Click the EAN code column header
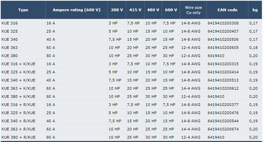Viewport: 263px width, 142px height. tap(227, 10)
